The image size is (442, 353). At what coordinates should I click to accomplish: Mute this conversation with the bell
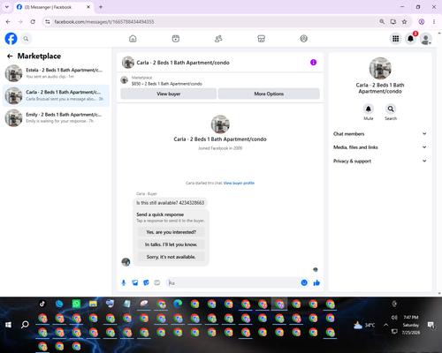(x=369, y=109)
